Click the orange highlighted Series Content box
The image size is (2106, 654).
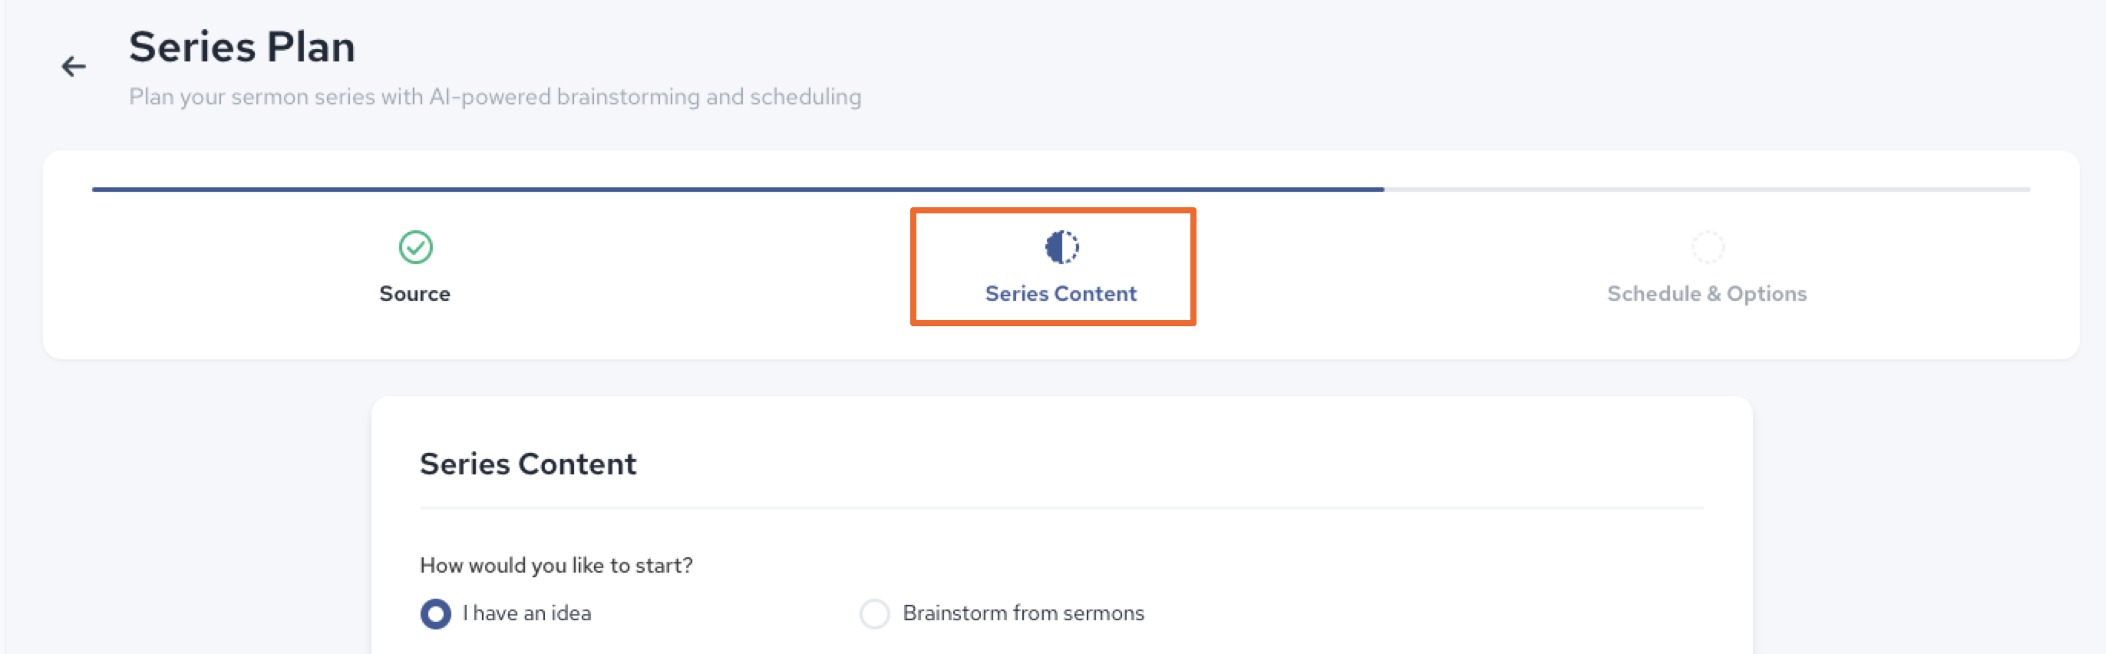1053,266
